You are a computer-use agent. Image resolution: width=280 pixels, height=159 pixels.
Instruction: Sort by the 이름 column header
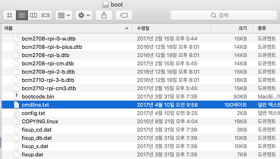point(67,28)
